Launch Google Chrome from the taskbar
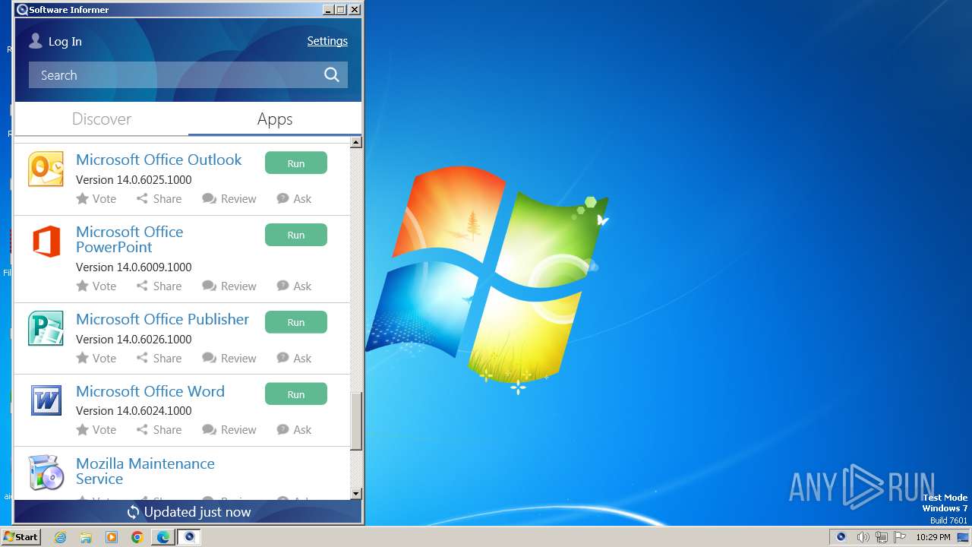 [x=137, y=537]
